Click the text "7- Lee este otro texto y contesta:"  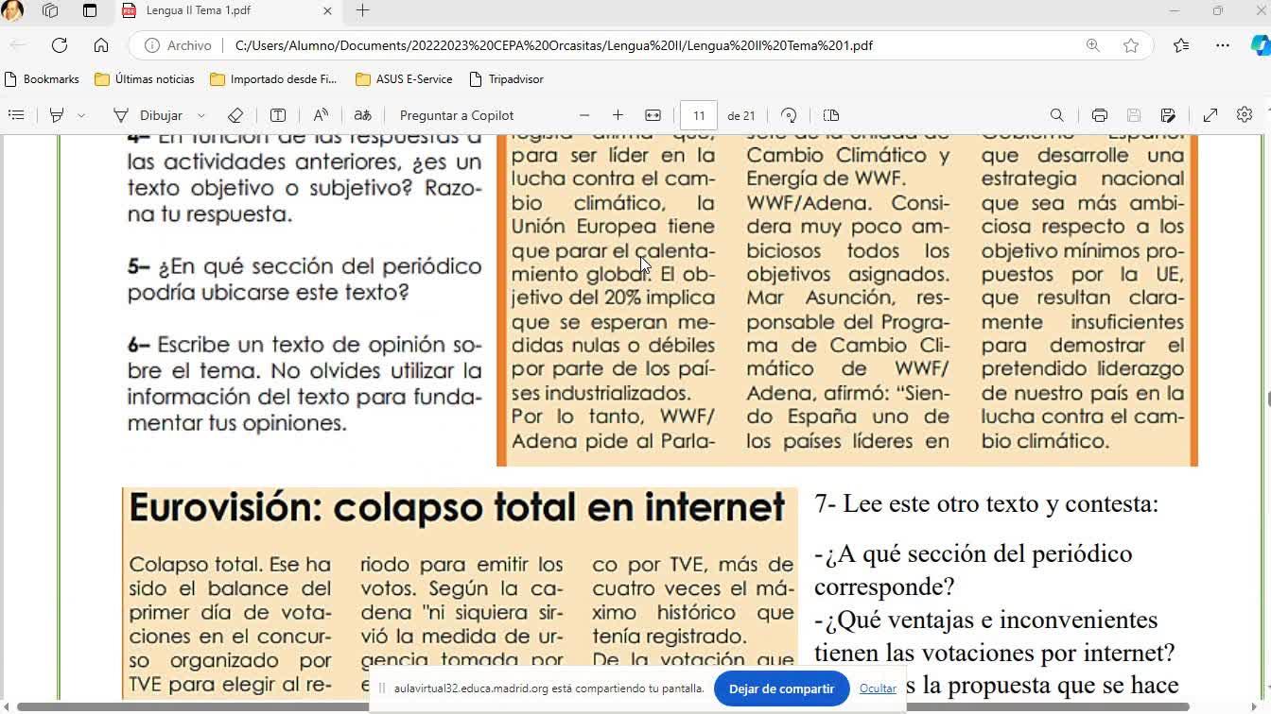(986, 503)
